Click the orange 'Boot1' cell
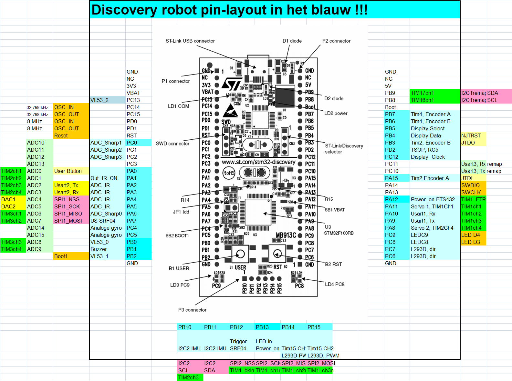Viewport: 512px width, 381px height. point(71,256)
